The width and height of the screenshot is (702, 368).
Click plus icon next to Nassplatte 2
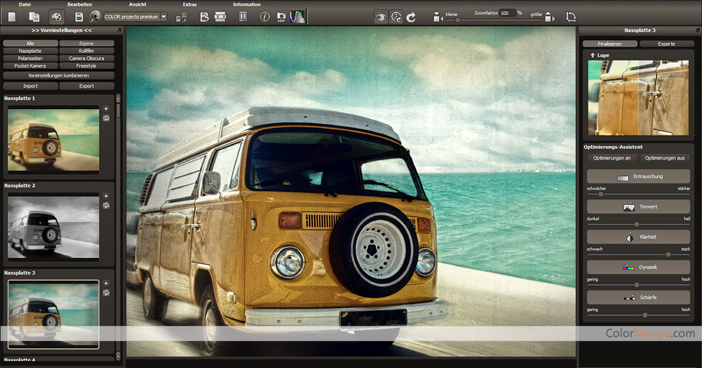pos(106,196)
